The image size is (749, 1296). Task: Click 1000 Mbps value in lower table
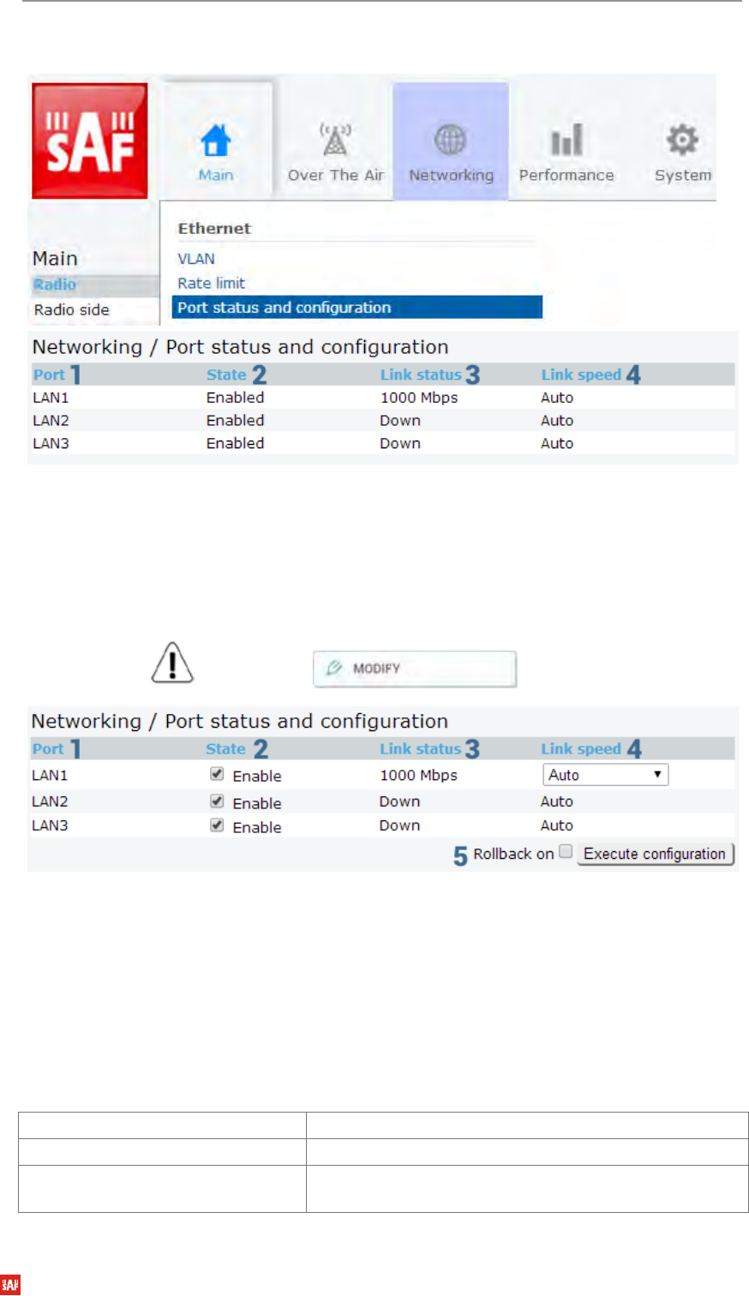coord(419,775)
